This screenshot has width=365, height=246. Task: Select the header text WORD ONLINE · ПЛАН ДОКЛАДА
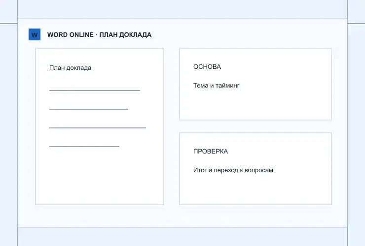[x=100, y=34]
